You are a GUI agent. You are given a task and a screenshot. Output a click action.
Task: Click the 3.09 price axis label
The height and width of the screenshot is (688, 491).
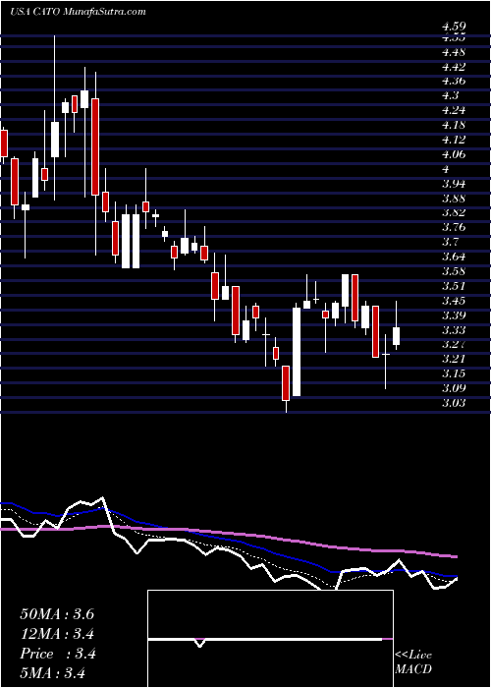click(x=454, y=388)
